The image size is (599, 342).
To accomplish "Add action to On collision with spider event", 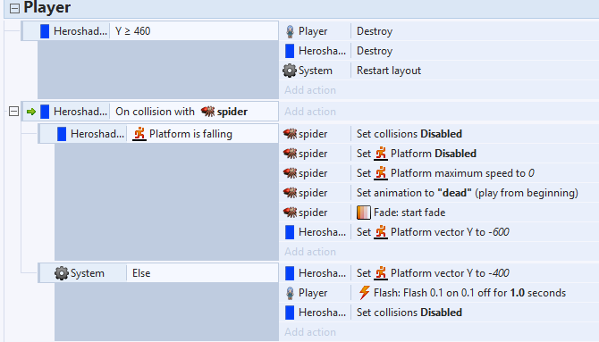I will (x=310, y=112).
